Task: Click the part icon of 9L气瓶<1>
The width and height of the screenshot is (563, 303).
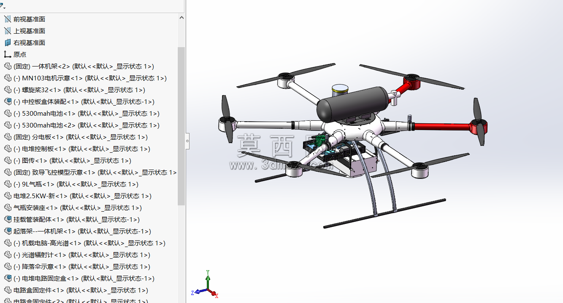Action: point(7,184)
